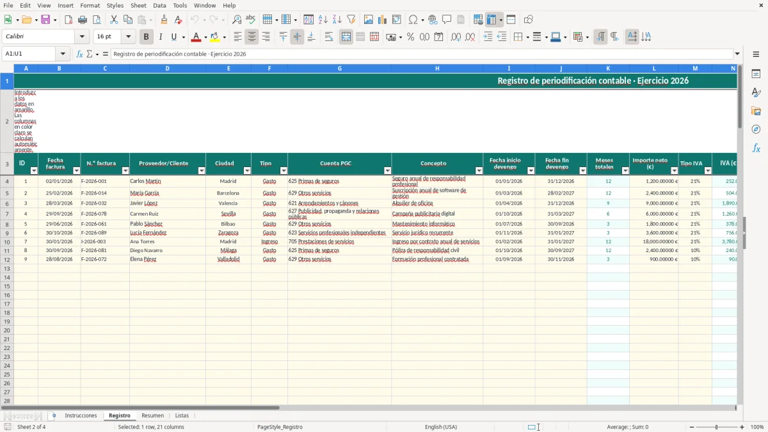Viewport: 768px width, 432px height.
Task: Click the Define Print Area icon
Action: [x=478, y=20]
